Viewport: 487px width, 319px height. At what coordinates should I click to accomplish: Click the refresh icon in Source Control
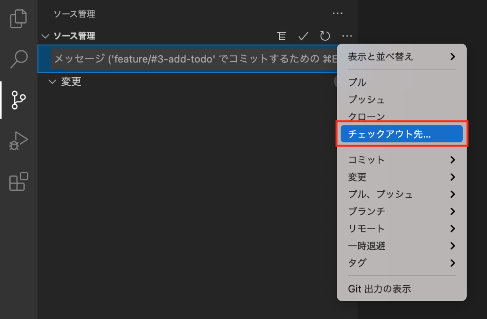[x=325, y=36]
